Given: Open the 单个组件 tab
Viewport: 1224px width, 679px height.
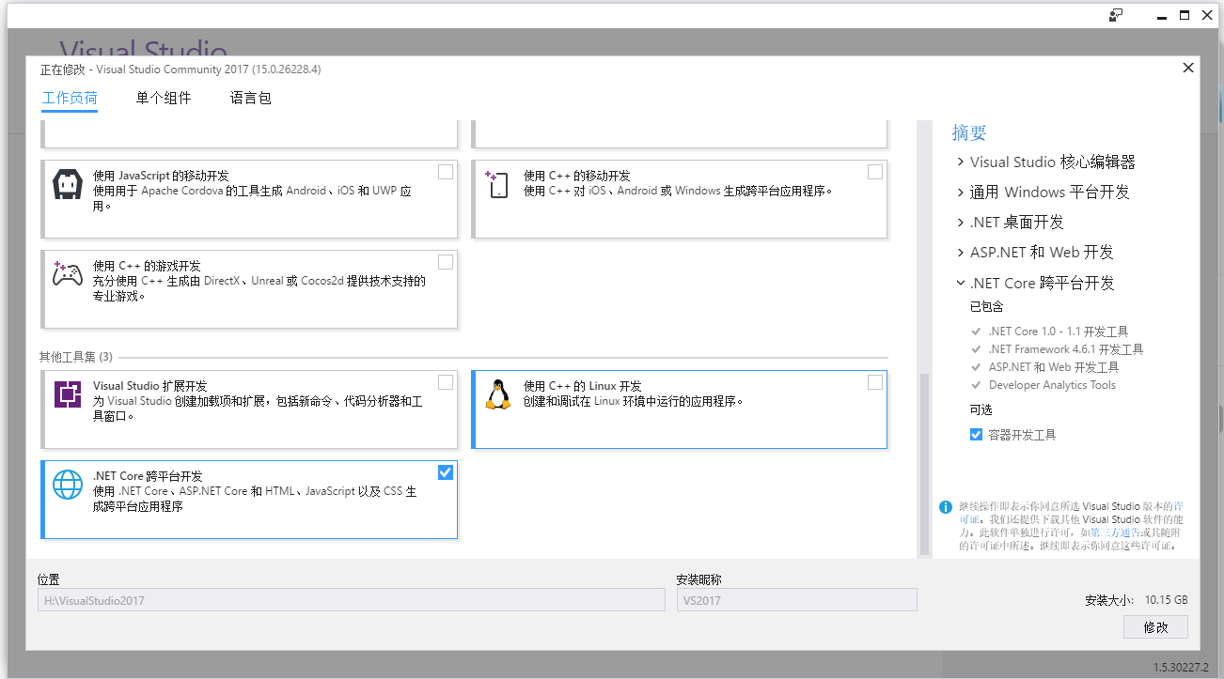Looking at the screenshot, I should (x=164, y=99).
